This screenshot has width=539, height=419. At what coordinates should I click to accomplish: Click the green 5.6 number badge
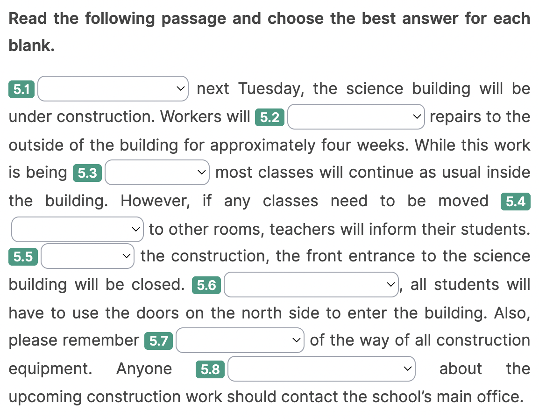(206, 285)
